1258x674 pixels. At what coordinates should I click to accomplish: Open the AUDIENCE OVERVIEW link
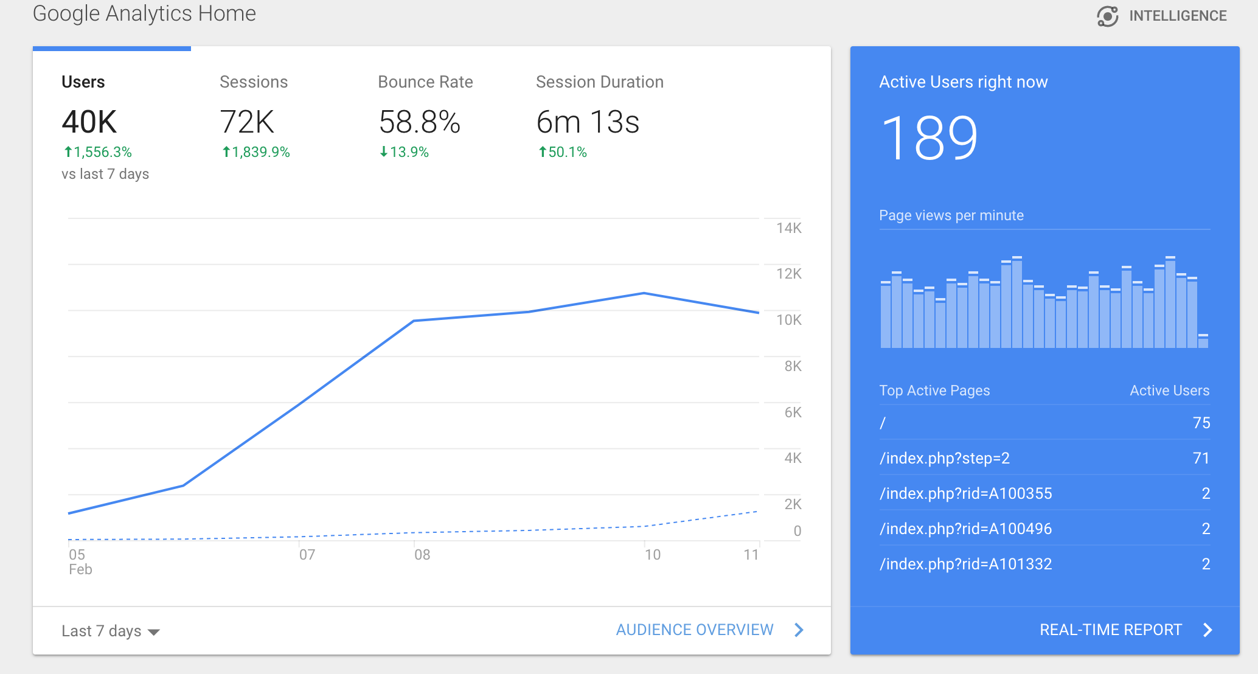[x=695, y=630]
